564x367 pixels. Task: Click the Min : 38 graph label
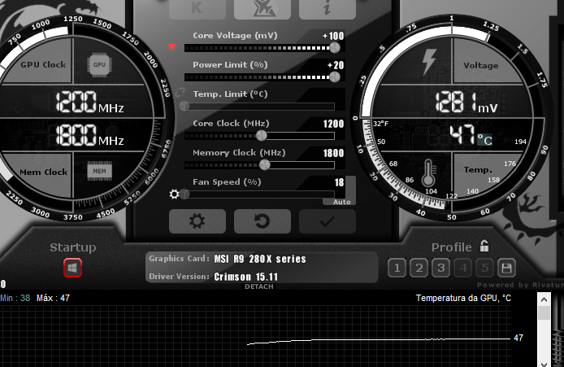coord(15,298)
